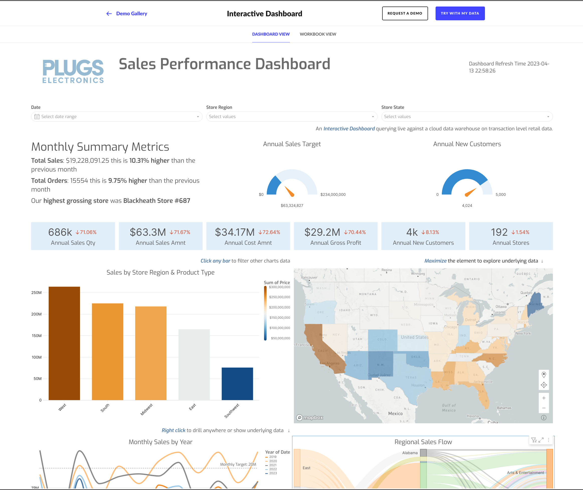Click the location pin icon on the map
This screenshot has height=490, width=583.
[x=544, y=375]
